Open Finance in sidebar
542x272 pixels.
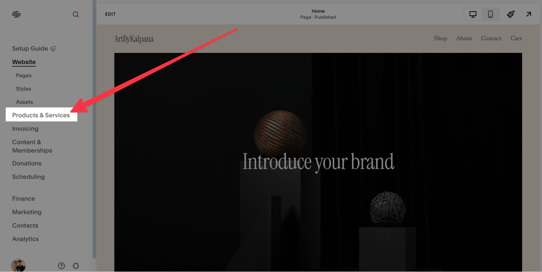pos(23,198)
